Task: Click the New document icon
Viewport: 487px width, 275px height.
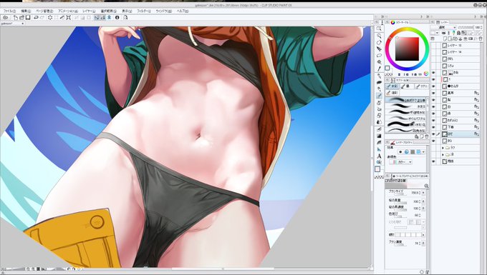Action: [16, 18]
